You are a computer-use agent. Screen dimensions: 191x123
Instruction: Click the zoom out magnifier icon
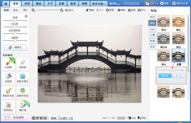(33, 10)
